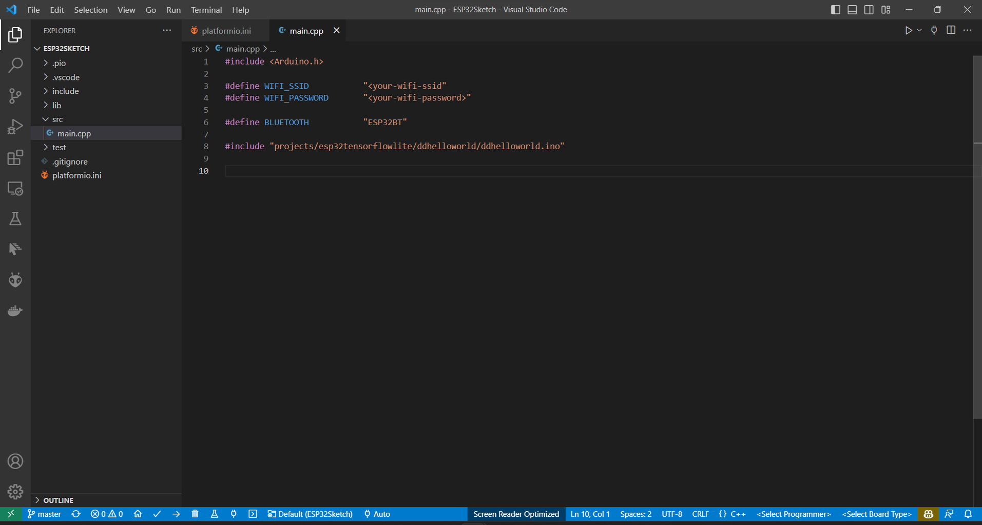This screenshot has height=525, width=982.
Task: Open the Terminal menu
Action: point(206,10)
